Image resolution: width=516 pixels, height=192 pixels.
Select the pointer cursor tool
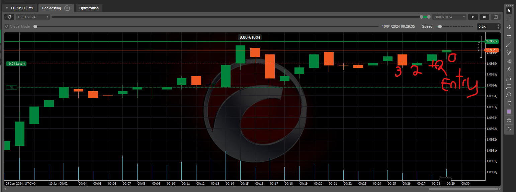click(509, 11)
